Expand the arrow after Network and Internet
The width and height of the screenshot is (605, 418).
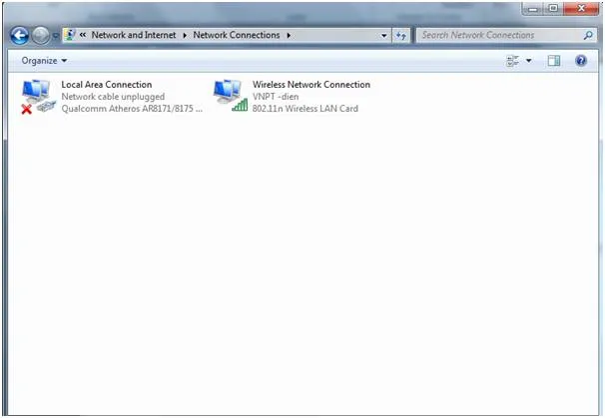[x=185, y=35]
